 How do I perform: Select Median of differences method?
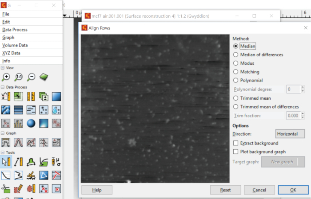pos(236,55)
